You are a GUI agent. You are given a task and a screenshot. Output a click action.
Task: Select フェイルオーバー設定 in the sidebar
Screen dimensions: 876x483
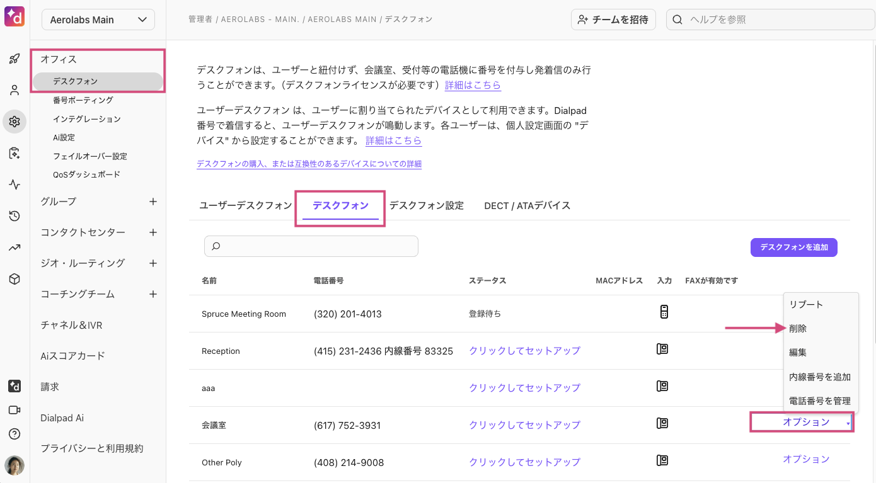point(90,156)
